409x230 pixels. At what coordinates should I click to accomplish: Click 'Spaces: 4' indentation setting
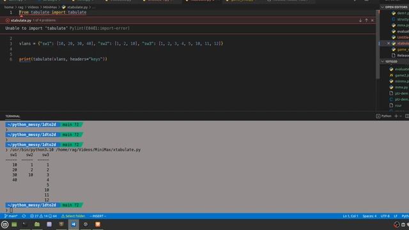pos(369,216)
